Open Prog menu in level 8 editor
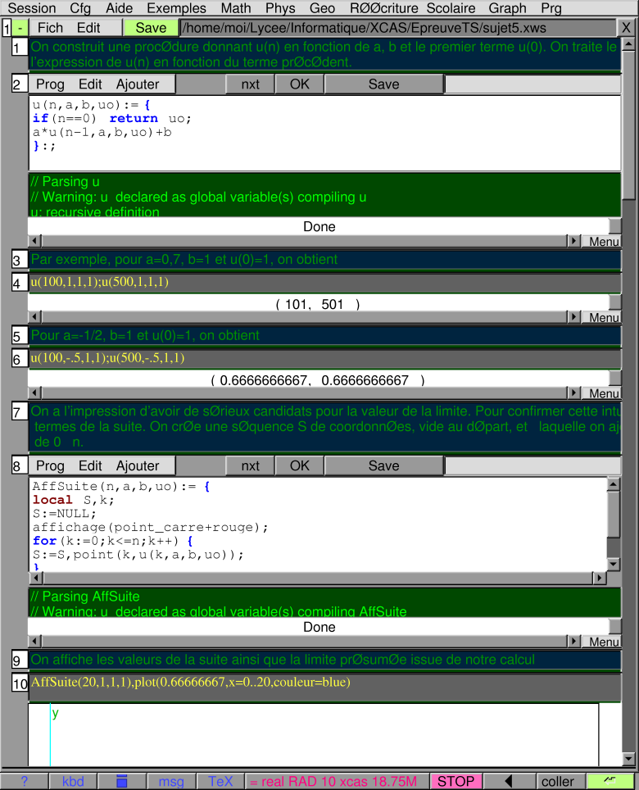The height and width of the screenshot is (790, 639). (x=50, y=465)
